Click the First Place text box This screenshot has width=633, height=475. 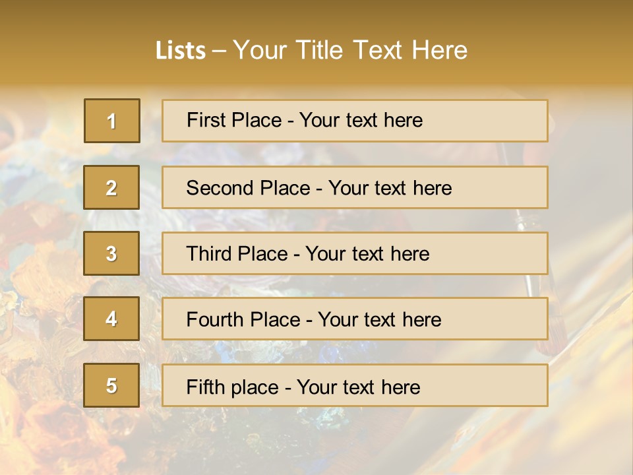[355, 121]
